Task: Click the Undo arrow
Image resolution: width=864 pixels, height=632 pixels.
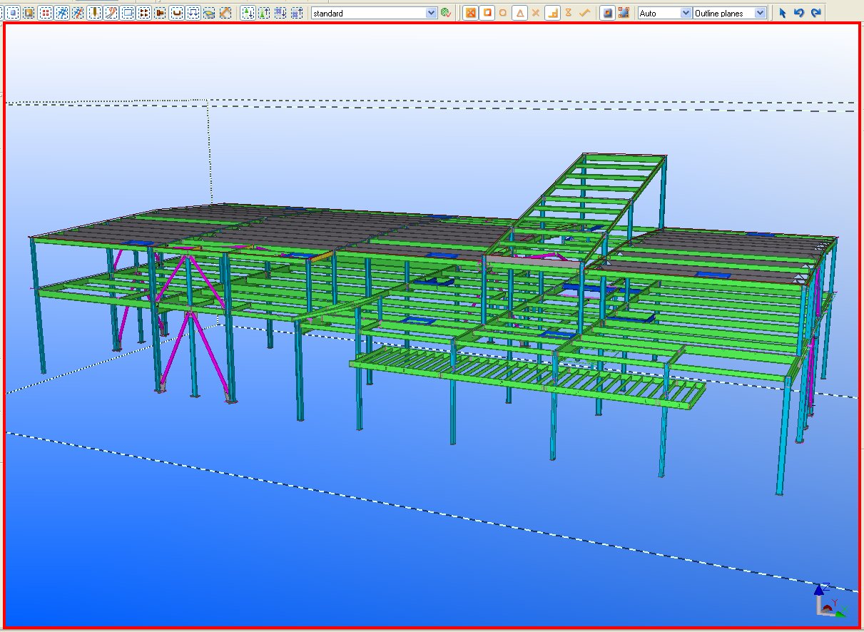Action: (799, 13)
